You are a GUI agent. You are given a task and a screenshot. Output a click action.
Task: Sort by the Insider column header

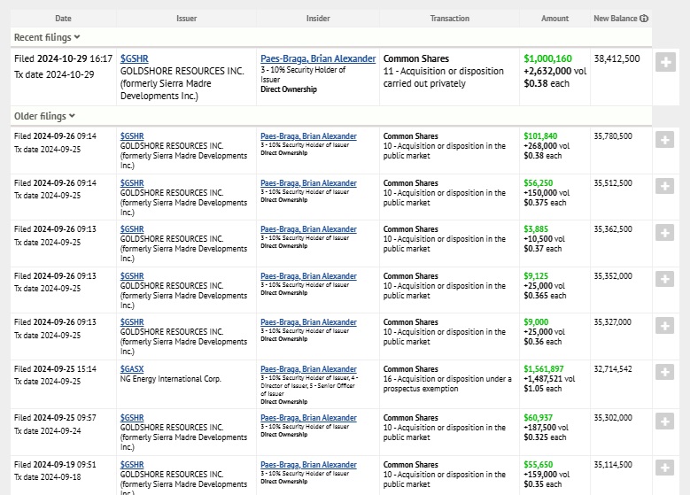(318, 18)
